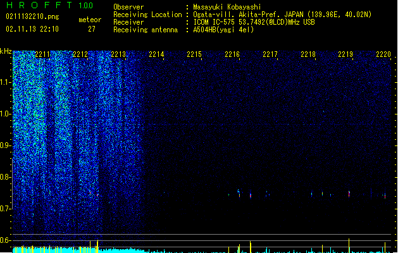398x253 pixels.
Task: Click the A504HB(yagi 4el) antenna text
Action: (x=223, y=30)
